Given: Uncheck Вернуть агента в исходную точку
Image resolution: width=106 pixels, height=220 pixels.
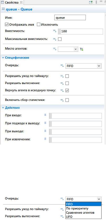Looking at the screenshot, I should point(67,91).
